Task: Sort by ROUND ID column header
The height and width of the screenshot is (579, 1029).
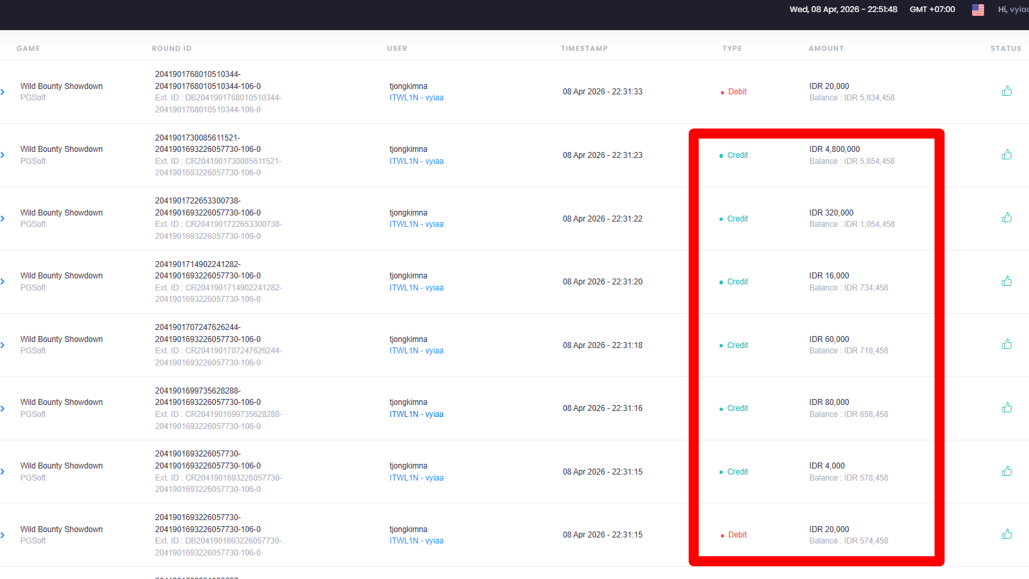Action: (171, 48)
